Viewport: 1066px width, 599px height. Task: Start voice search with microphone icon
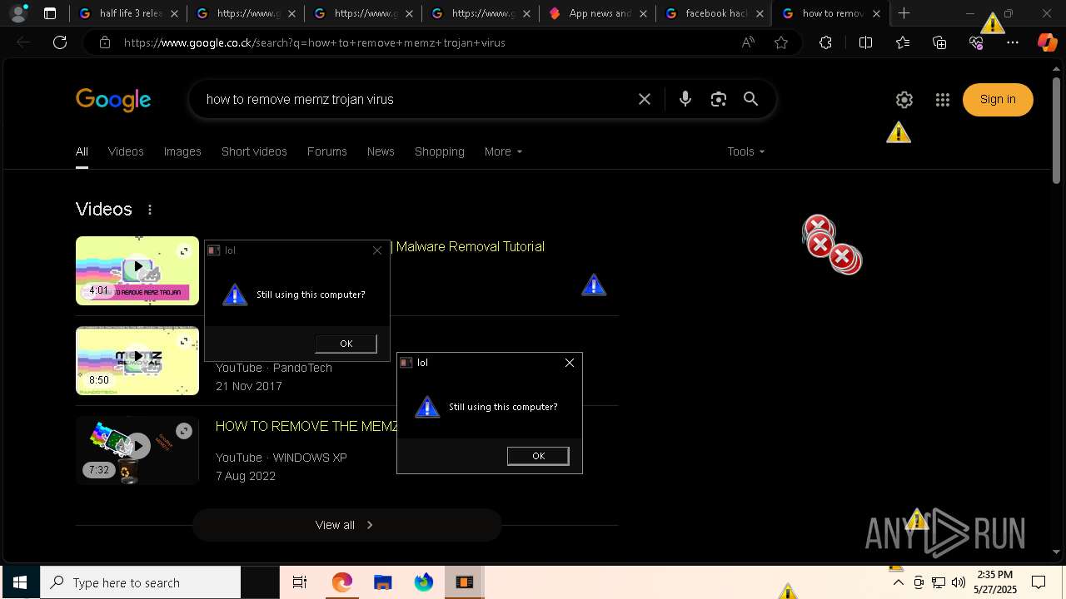tap(685, 99)
